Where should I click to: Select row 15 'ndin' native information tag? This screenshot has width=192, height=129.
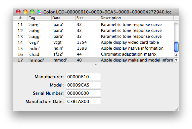[x=93, y=48]
